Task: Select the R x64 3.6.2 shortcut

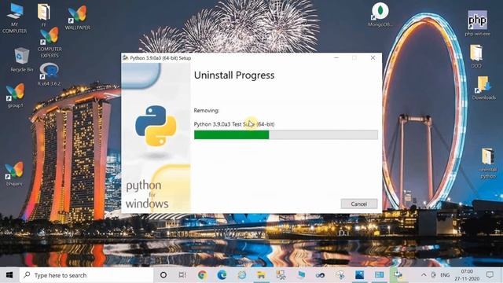Action: point(49,75)
